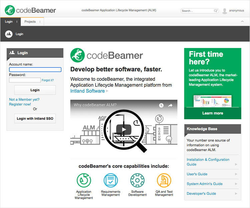Click the users icon in dark Login bar
250x208 pixels.
pyautogui.click(x=9, y=34)
